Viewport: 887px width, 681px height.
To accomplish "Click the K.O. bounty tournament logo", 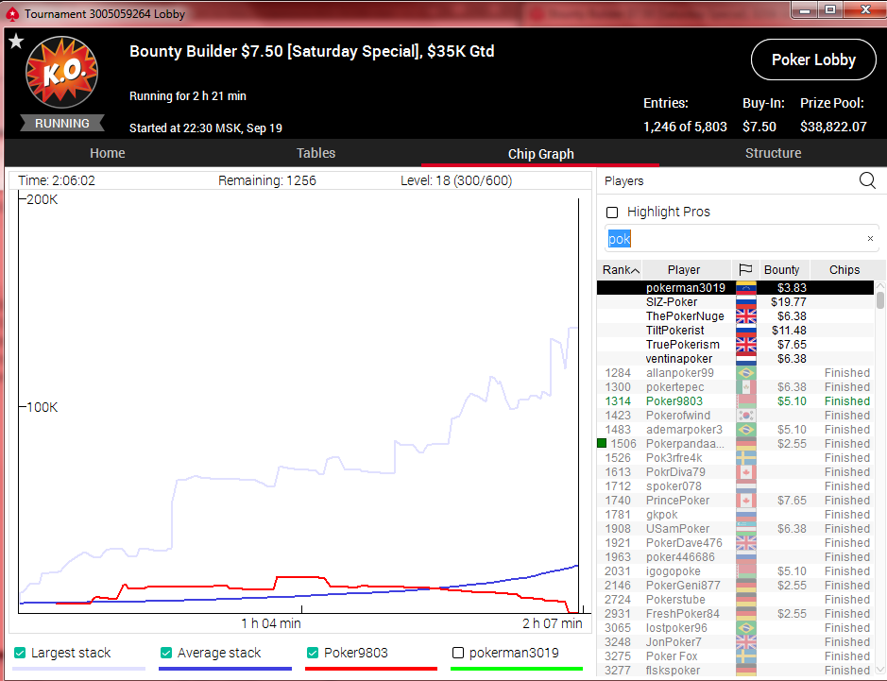I will pos(61,73).
